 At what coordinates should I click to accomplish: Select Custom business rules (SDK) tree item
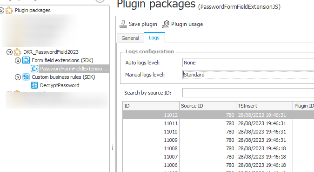63,77
